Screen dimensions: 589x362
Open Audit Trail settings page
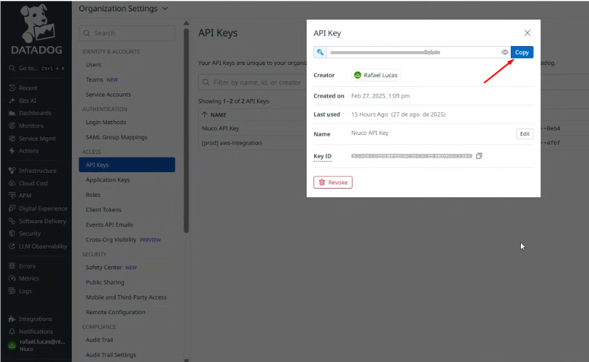pos(99,340)
